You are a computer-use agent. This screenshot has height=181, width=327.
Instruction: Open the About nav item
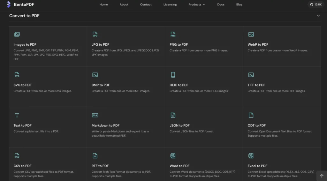124,4
